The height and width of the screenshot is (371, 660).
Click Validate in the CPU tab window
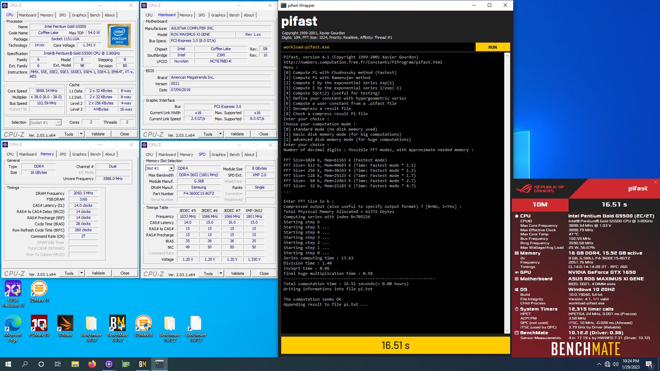click(98, 134)
